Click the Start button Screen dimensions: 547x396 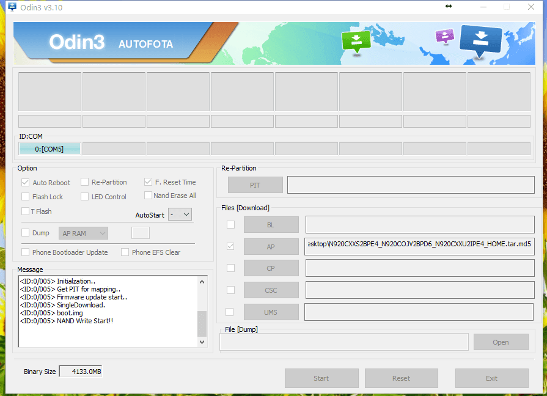pyautogui.click(x=321, y=378)
